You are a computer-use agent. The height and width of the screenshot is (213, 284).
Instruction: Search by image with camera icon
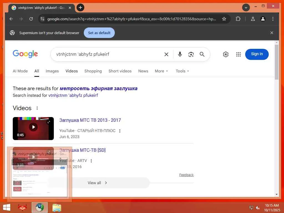[x=191, y=54]
